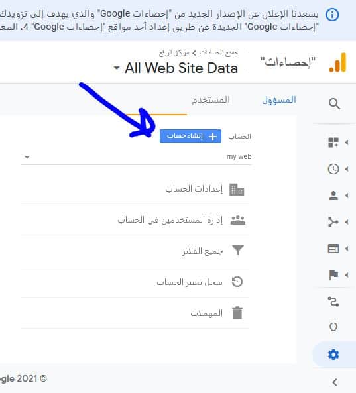Click the Google Analytics logo icon
356x393 pixels.
point(337,62)
